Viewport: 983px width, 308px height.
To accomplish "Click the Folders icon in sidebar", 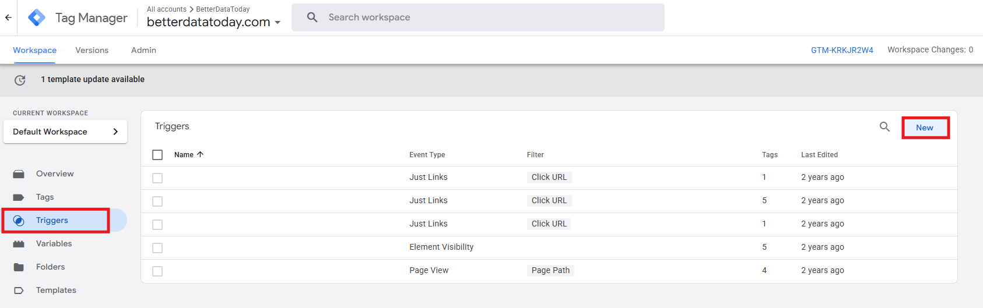I will point(19,267).
